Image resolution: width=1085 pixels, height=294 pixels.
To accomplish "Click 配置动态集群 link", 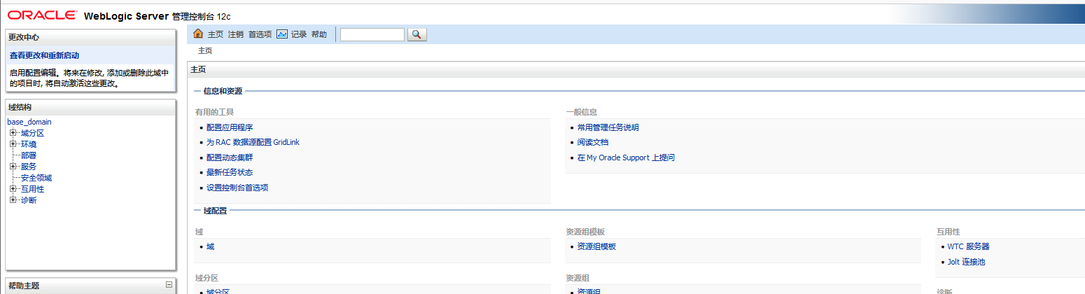I will tap(230, 157).
